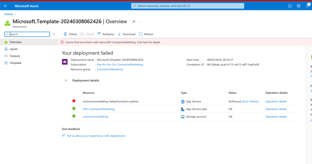Click the red error icon in banner

pyautogui.click(x=62, y=42)
